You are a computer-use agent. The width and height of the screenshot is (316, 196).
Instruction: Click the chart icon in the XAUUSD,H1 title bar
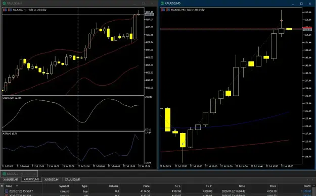[4, 3]
